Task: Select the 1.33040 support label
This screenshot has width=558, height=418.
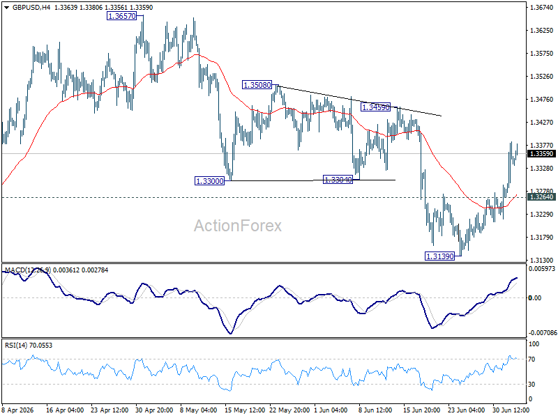Action: tap(338, 180)
